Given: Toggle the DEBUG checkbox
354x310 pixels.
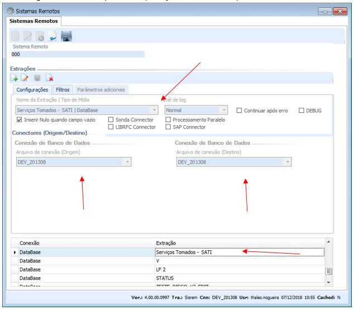Looking at the screenshot, I should point(302,111).
